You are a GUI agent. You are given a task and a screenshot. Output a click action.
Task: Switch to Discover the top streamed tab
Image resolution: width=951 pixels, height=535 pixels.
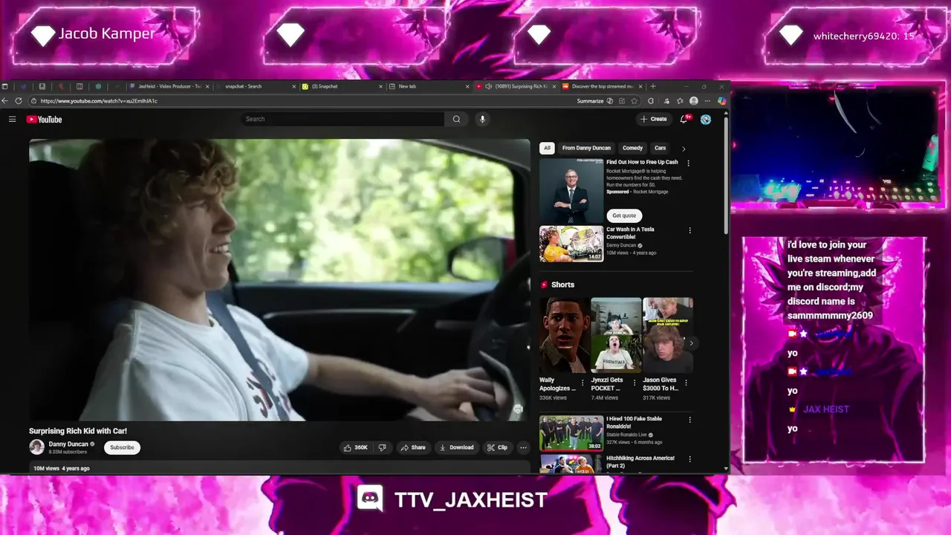(x=602, y=86)
